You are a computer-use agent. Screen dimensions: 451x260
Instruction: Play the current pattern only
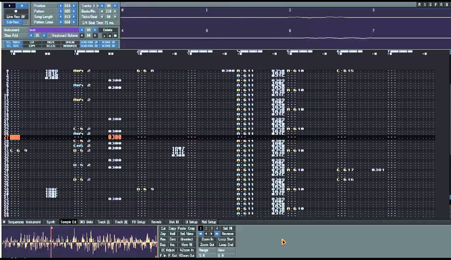(22, 6)
